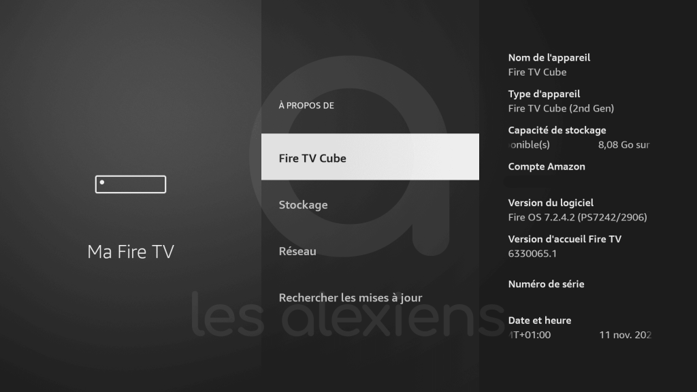Screen dimensions: 697x392
Task: Click the Ma Fire TV title
Action: (131, 252)
